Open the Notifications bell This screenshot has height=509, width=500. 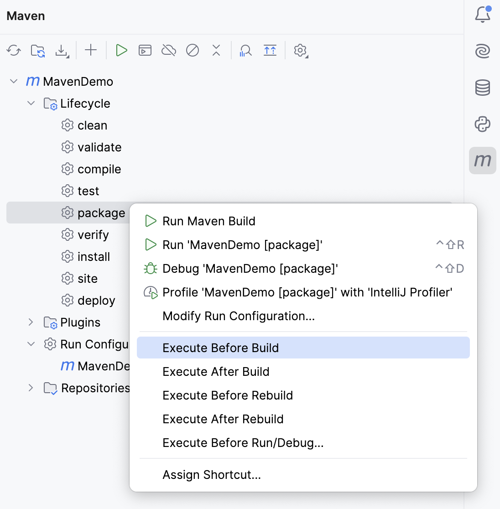482,14
